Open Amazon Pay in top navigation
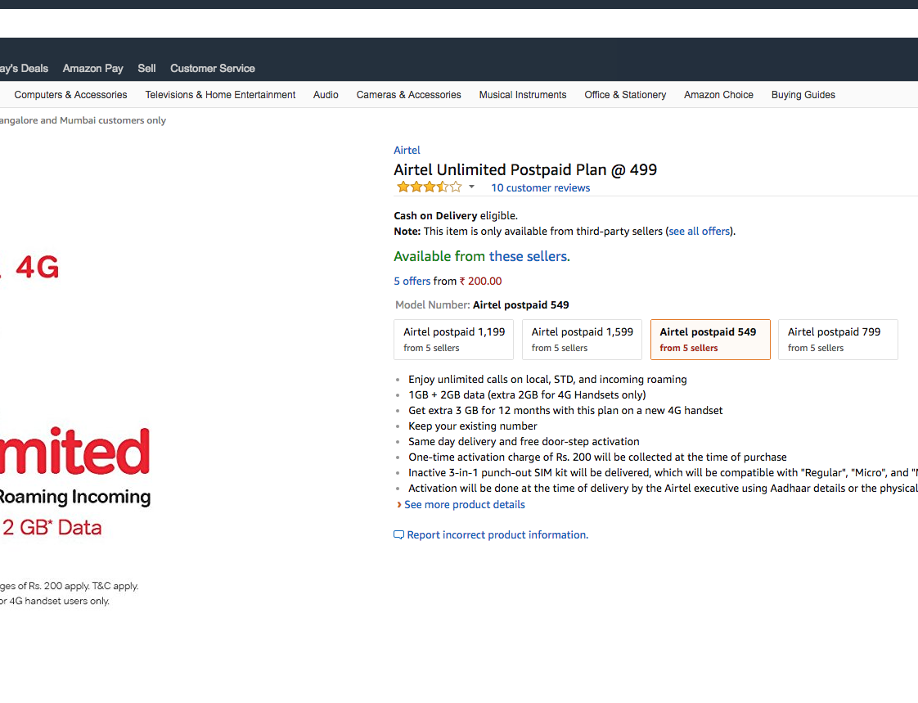The height and width of the screenshot is (703, 918). coord(93,69)
